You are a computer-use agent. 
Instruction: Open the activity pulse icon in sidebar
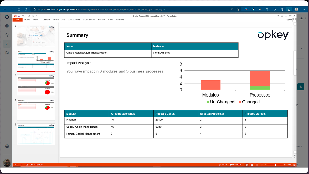[7, 35]
